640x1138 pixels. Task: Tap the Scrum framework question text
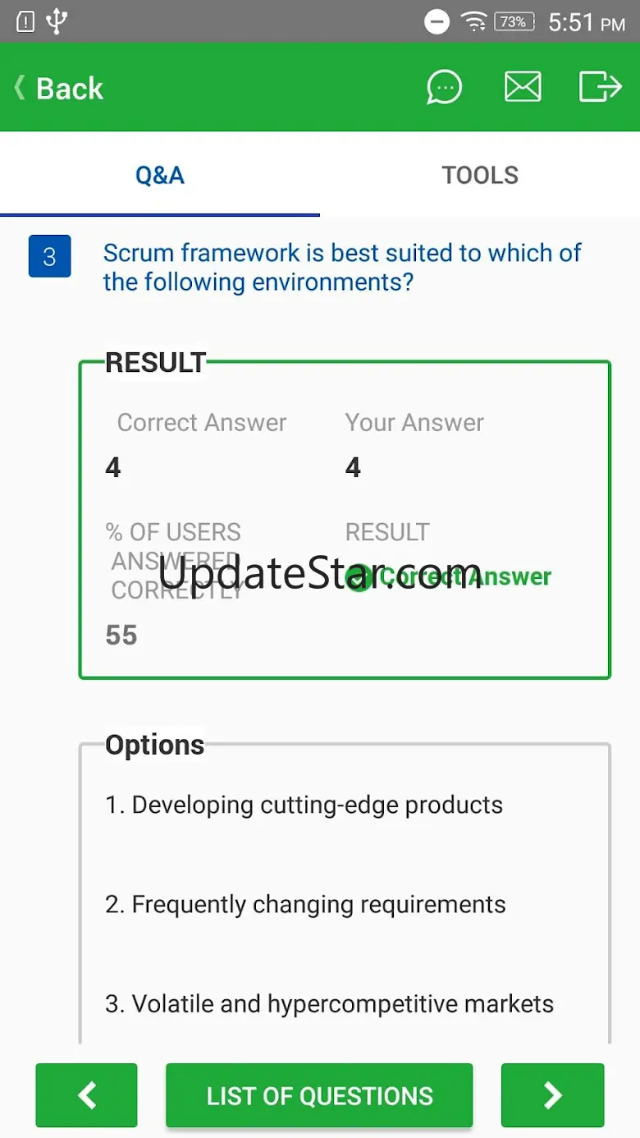tap(342, 268)
